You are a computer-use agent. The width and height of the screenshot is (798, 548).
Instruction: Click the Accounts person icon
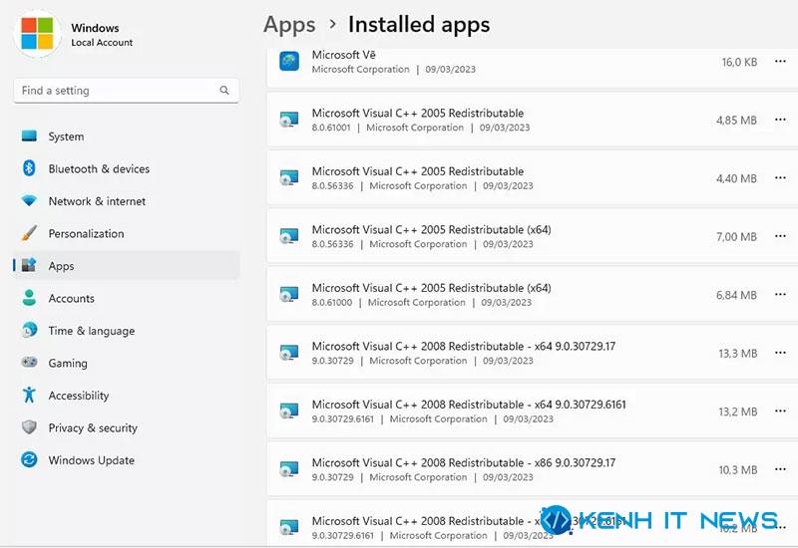[x=29, y=298]
